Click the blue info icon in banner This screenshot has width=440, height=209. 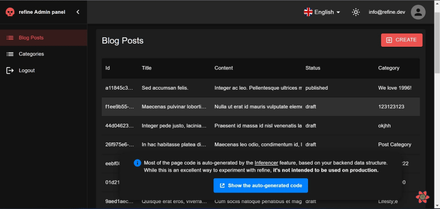coord(137,163)
